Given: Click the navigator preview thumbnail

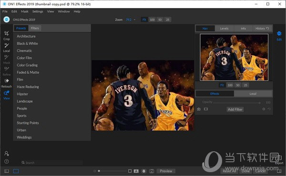Looking at the screenshot, I should pos(234,57).
